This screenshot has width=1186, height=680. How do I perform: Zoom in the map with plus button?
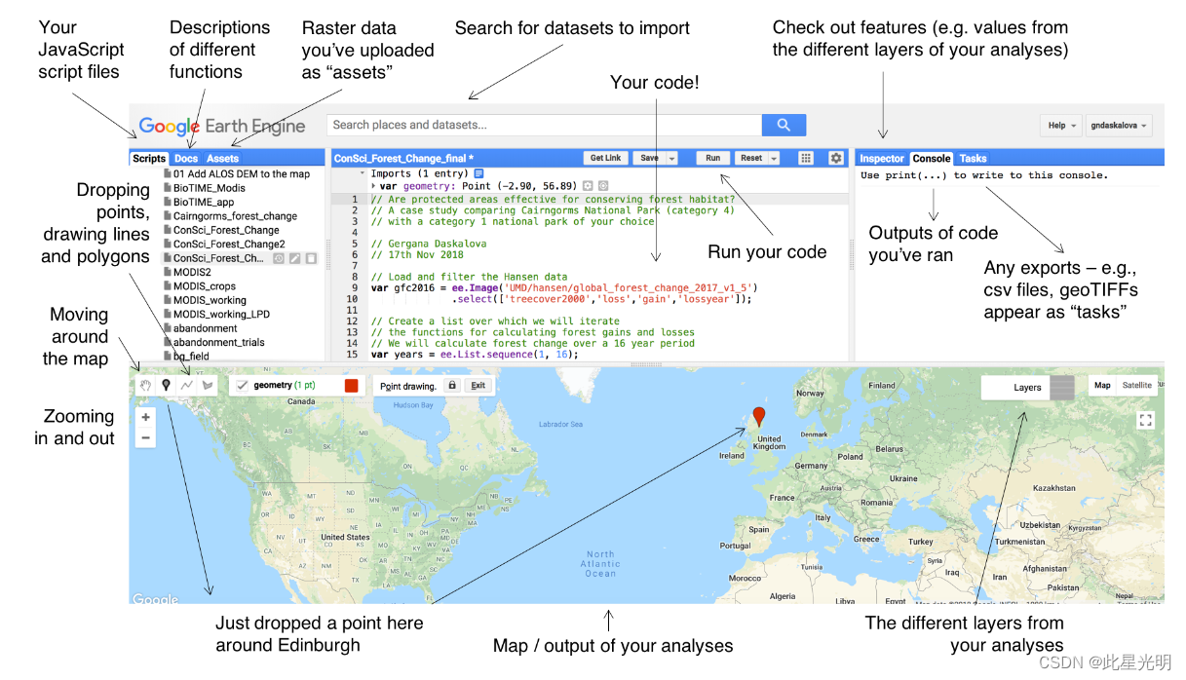(x=146, y=417)
